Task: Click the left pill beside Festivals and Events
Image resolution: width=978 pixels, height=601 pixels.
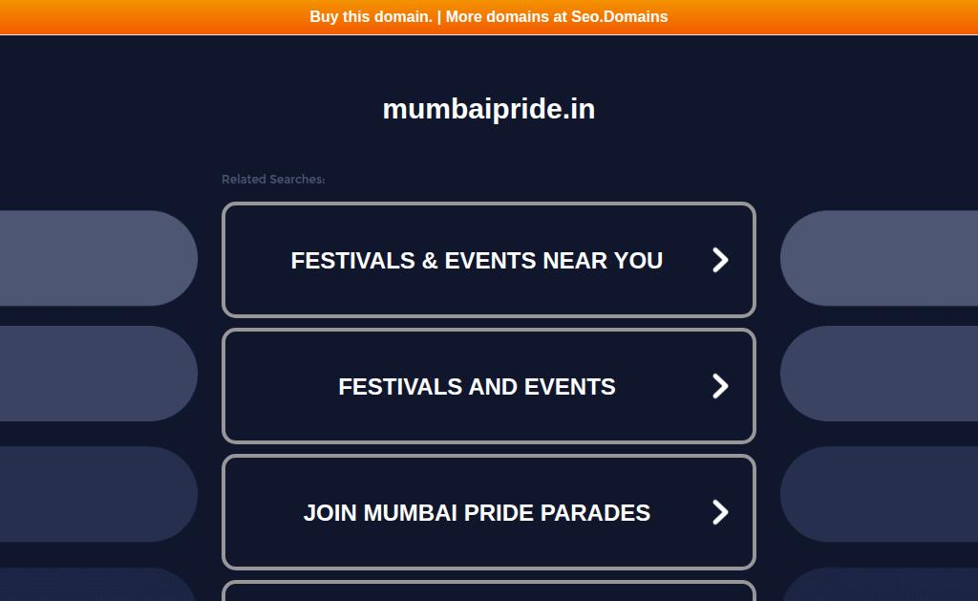Action: pyautogui.click(x=96, y=374)
